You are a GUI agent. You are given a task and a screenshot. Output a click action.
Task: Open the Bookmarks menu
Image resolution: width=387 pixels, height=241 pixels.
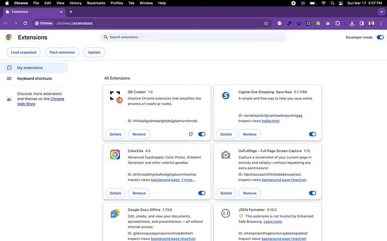click(96, 3)
